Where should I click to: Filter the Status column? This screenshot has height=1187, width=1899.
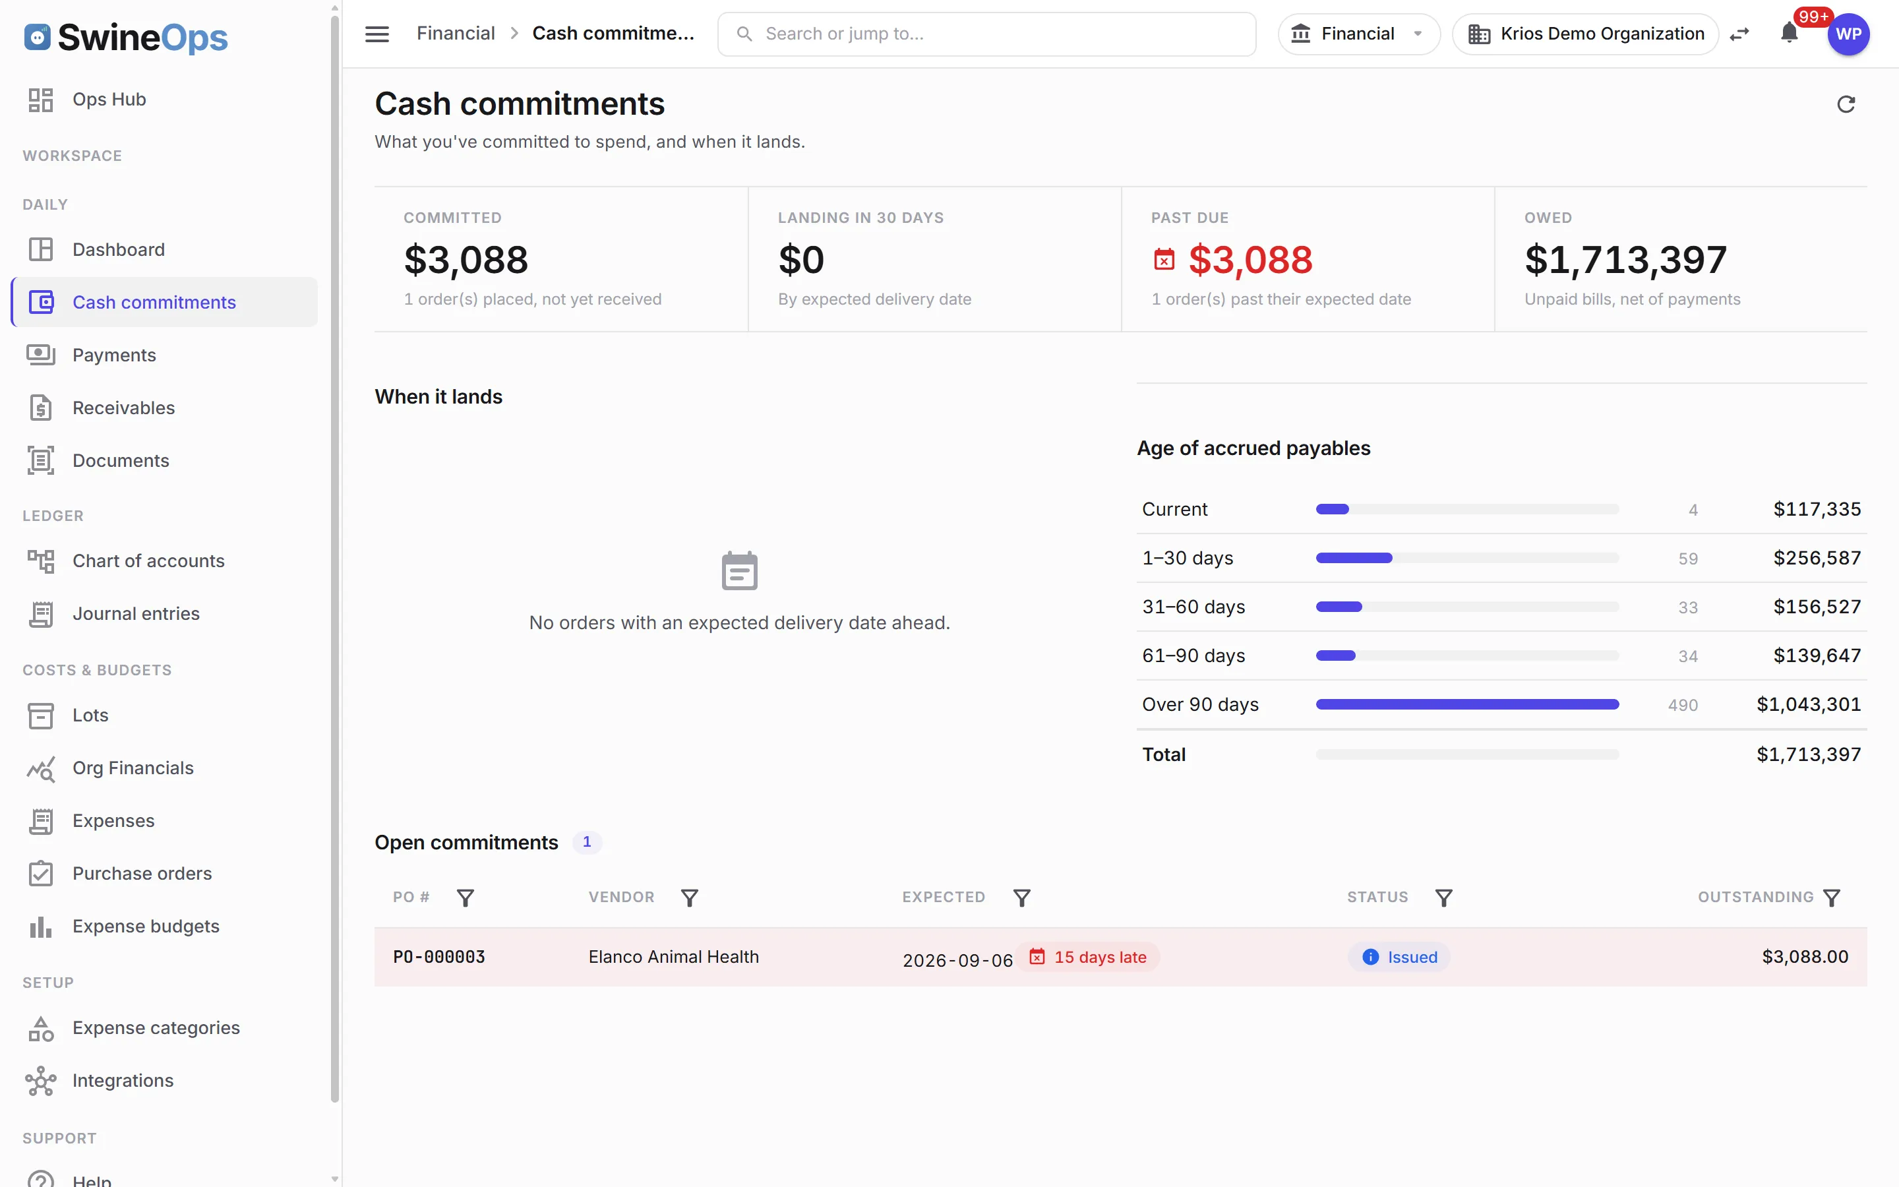1443,898
